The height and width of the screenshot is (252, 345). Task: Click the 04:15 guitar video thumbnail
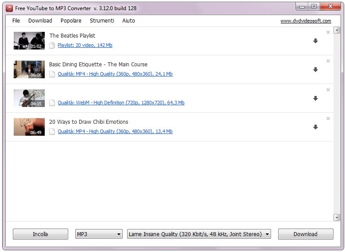coord(29,98)
